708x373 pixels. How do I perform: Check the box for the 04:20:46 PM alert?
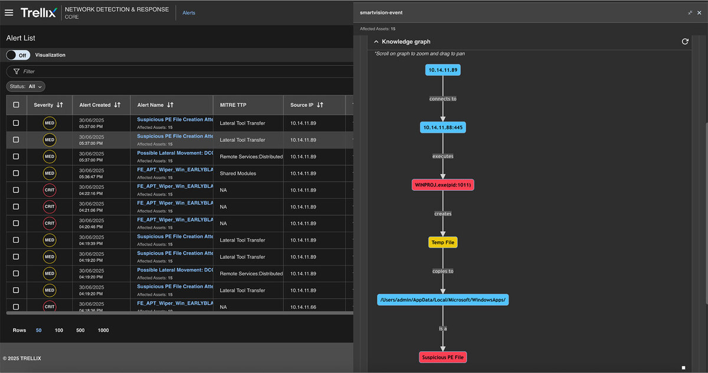16,223
